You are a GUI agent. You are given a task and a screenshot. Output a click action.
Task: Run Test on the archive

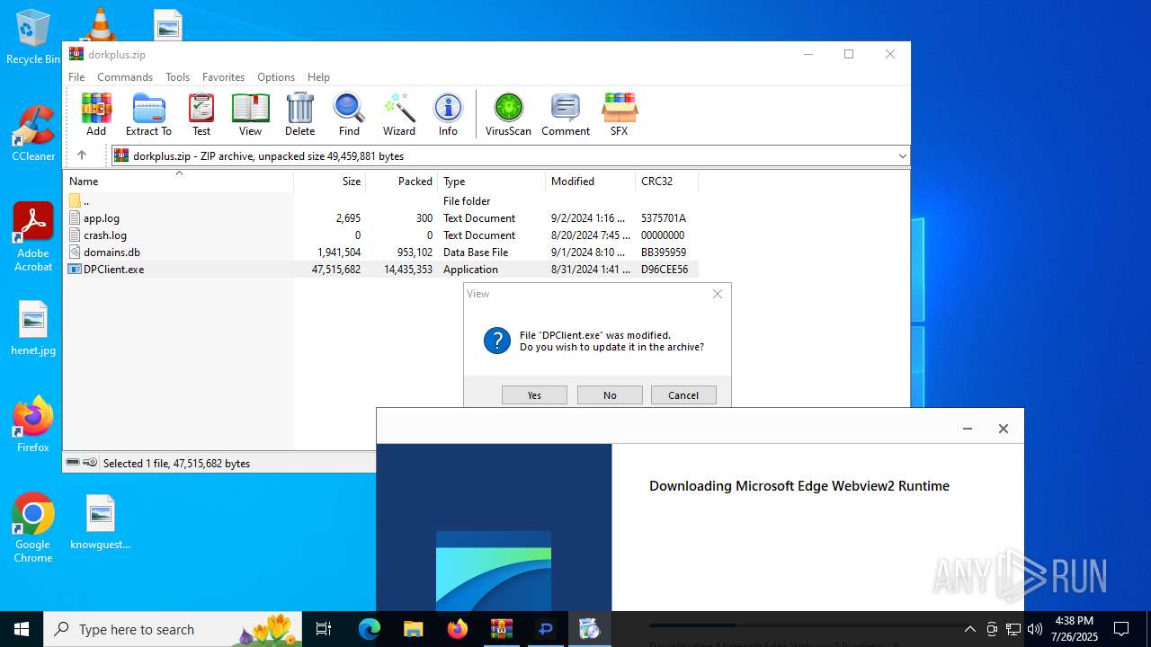[201, 114]
